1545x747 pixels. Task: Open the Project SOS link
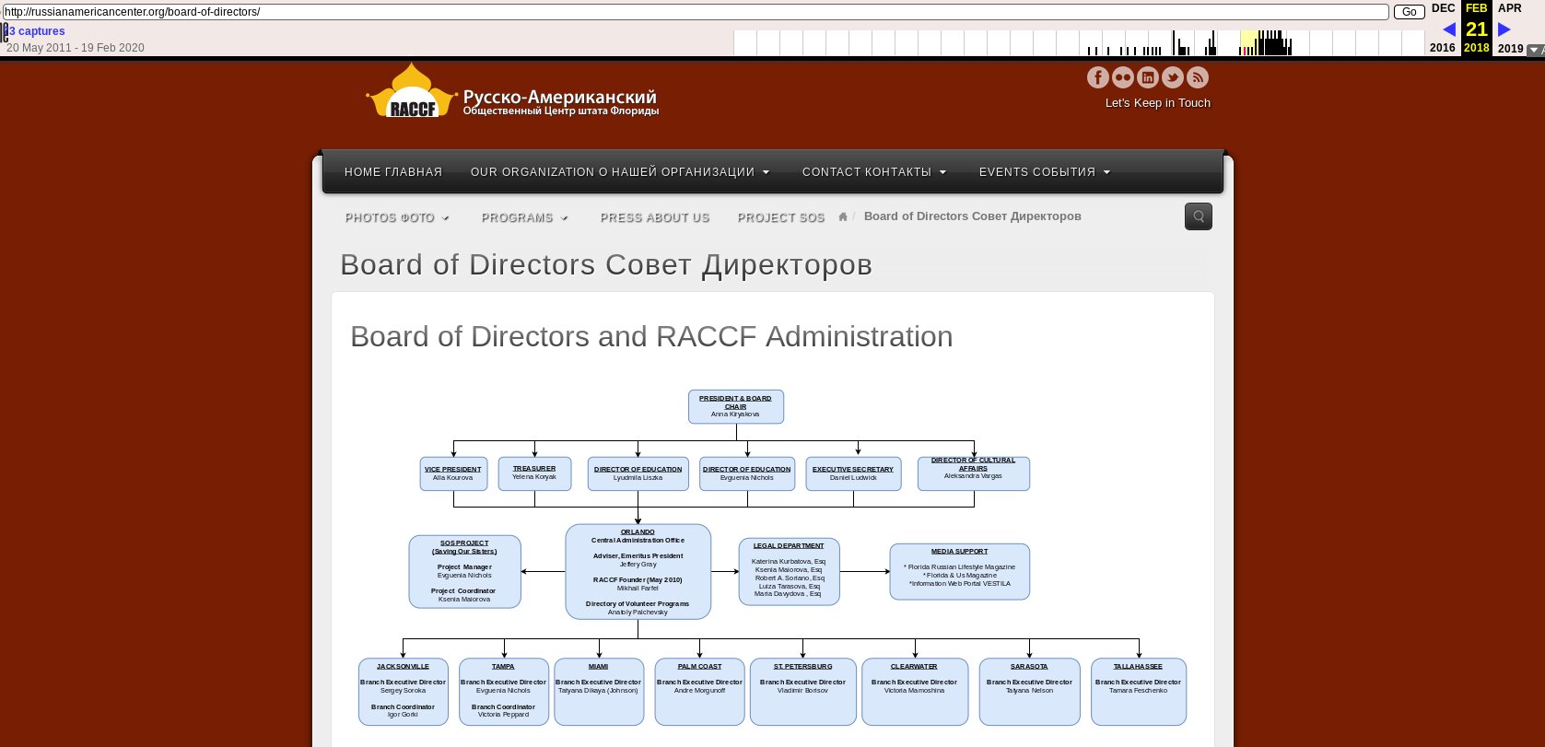point(781,217)
